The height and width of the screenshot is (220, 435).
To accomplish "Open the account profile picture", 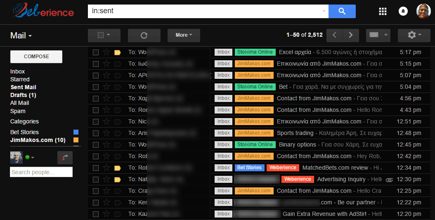I will [x=423, y=11].
